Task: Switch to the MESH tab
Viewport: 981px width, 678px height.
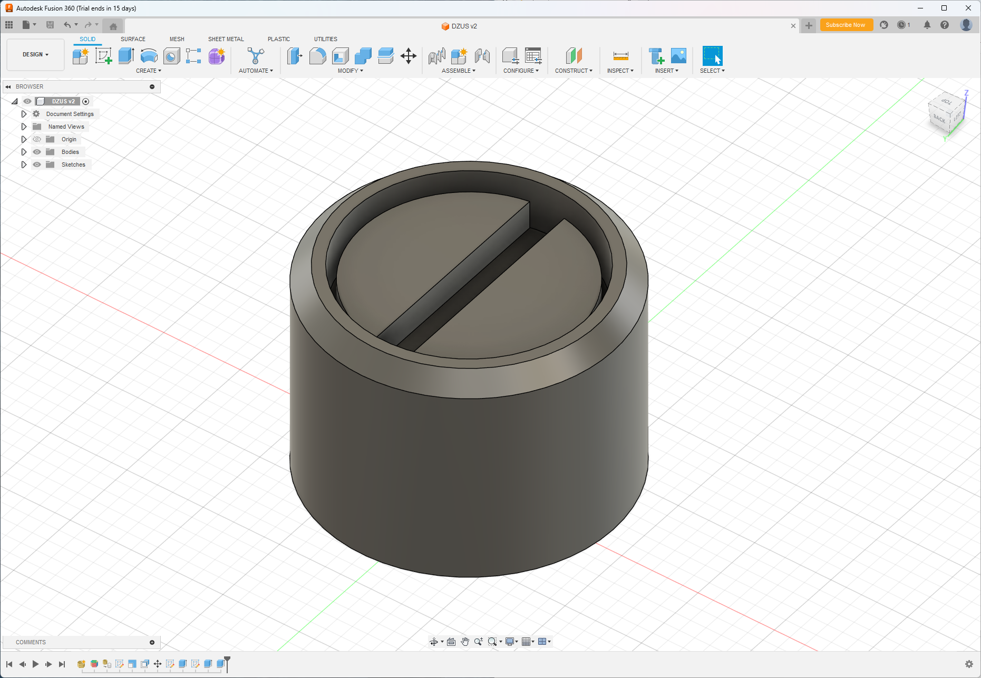Action: point(177,39)
